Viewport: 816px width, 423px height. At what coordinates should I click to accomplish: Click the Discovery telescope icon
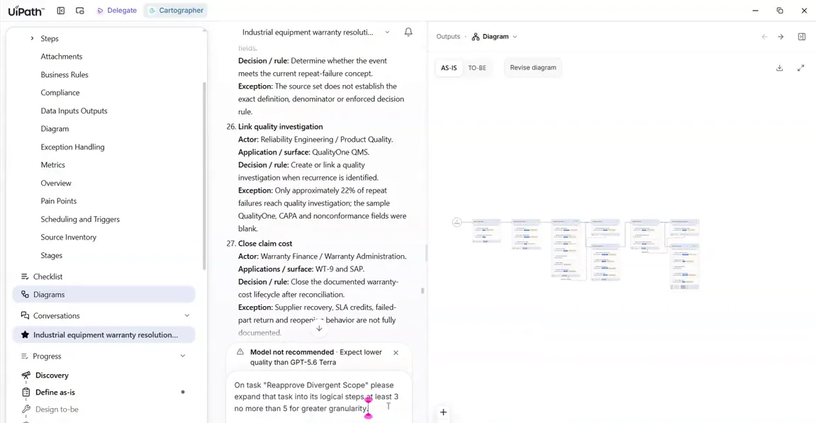coord(26,375)
